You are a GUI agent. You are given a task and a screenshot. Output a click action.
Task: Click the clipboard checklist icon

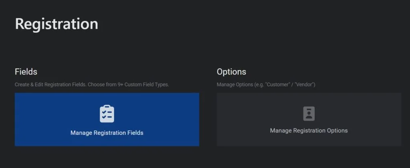[107, 114]
